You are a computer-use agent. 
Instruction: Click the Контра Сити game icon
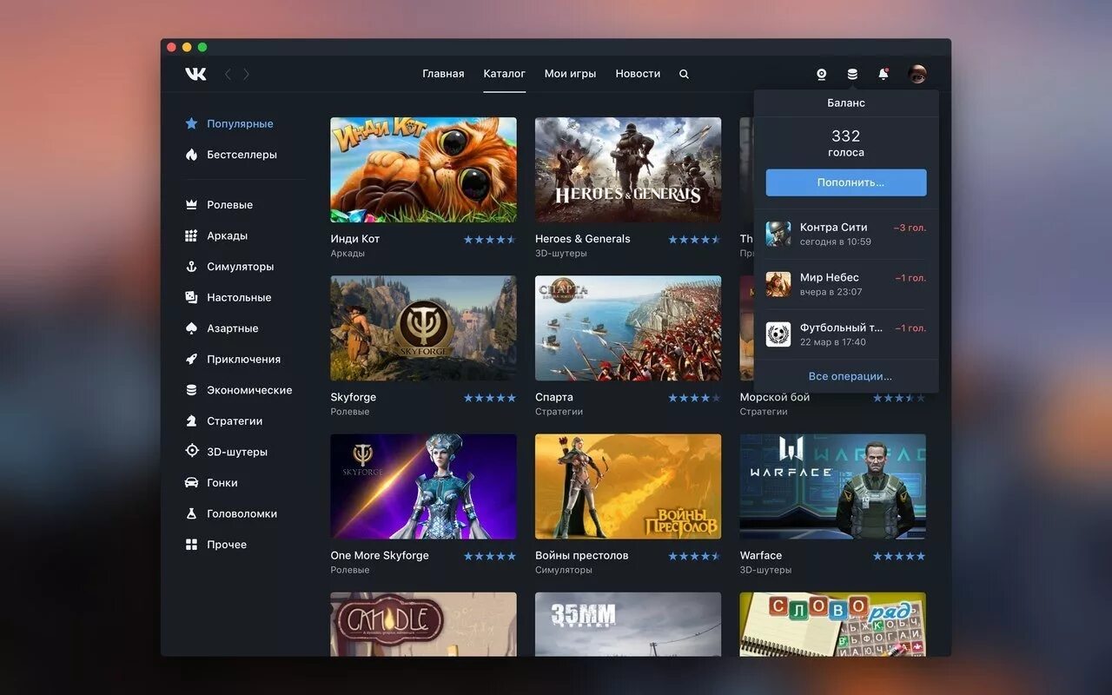pyautogui.click(x=778, y=234)
